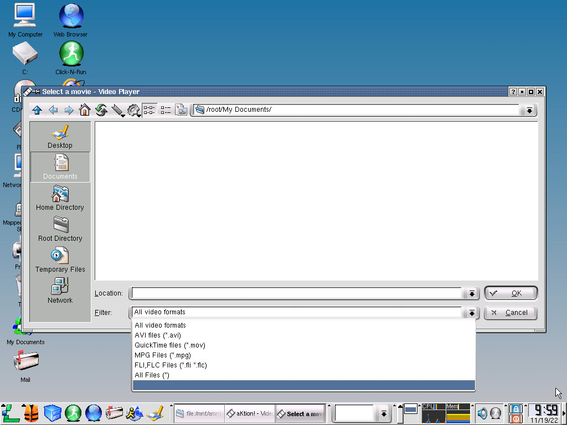
Task: Switch to short icon view mode
Action: point(150,110)
